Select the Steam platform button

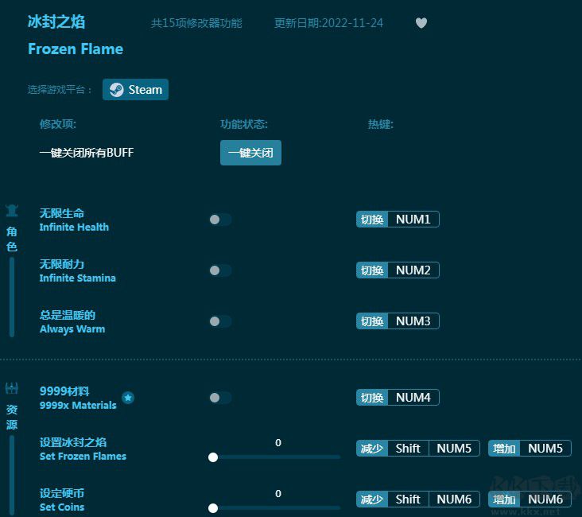[x=135, y=90]
